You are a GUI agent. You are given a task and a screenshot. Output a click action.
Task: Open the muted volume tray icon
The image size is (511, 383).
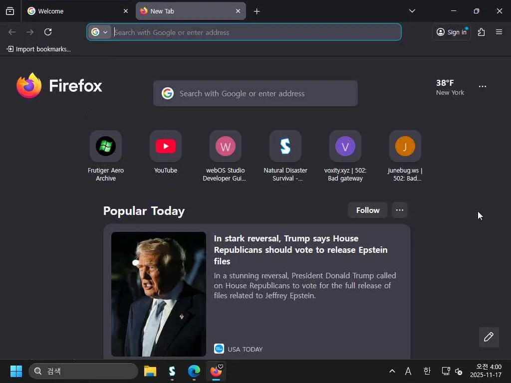click(x=459, y=371)
